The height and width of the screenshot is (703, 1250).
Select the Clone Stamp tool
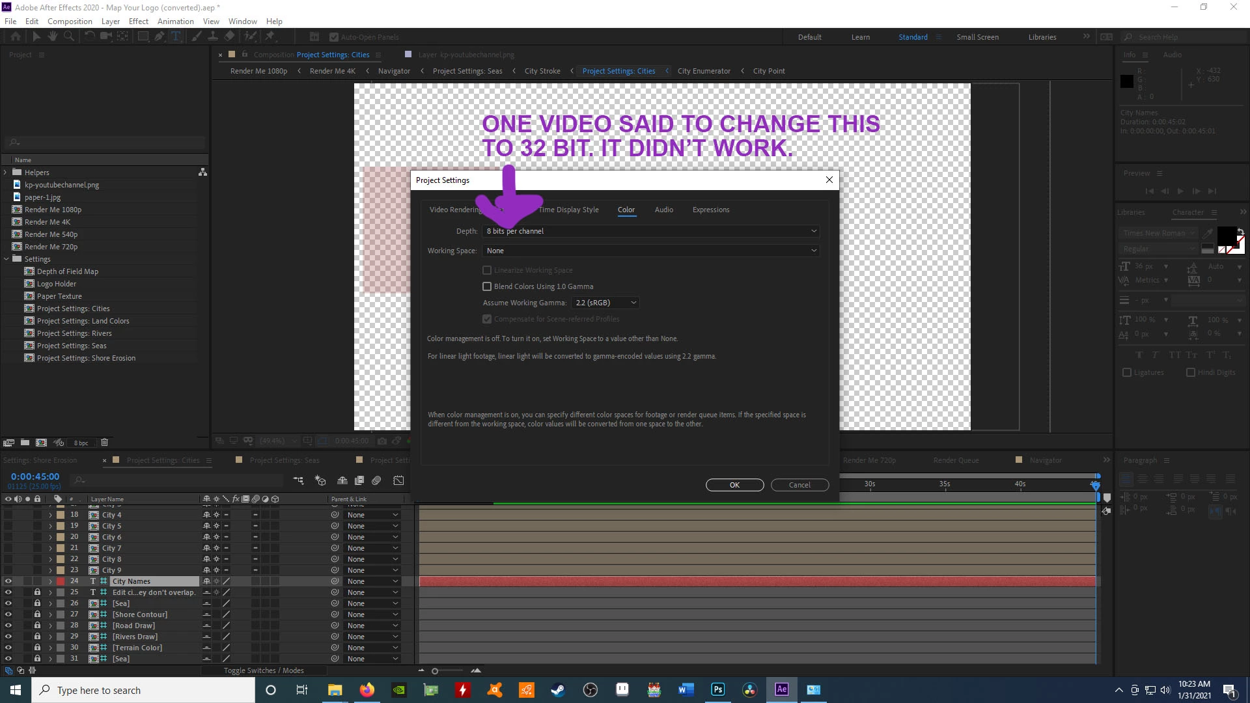click(x=213, y=36)
